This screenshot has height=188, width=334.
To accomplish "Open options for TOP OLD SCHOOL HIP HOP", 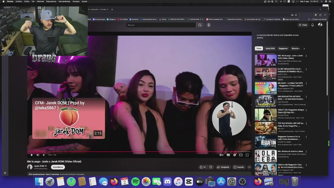I will 306,123.
